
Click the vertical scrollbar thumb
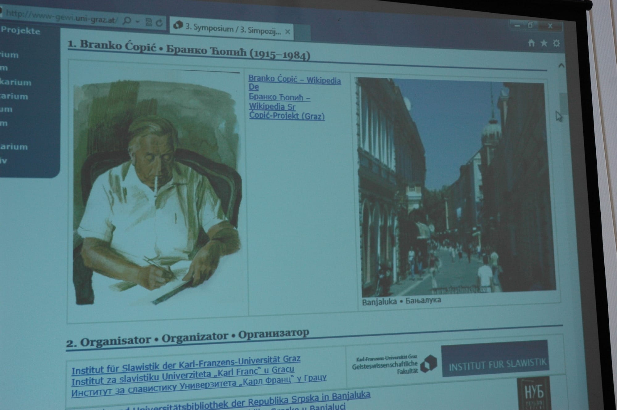(564, 104)
